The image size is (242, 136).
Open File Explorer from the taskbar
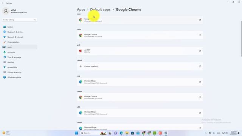127,133
